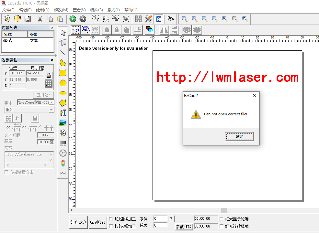Select the Pick arrow tool
The image size is (319, 233).
click(x=63, y=33)
